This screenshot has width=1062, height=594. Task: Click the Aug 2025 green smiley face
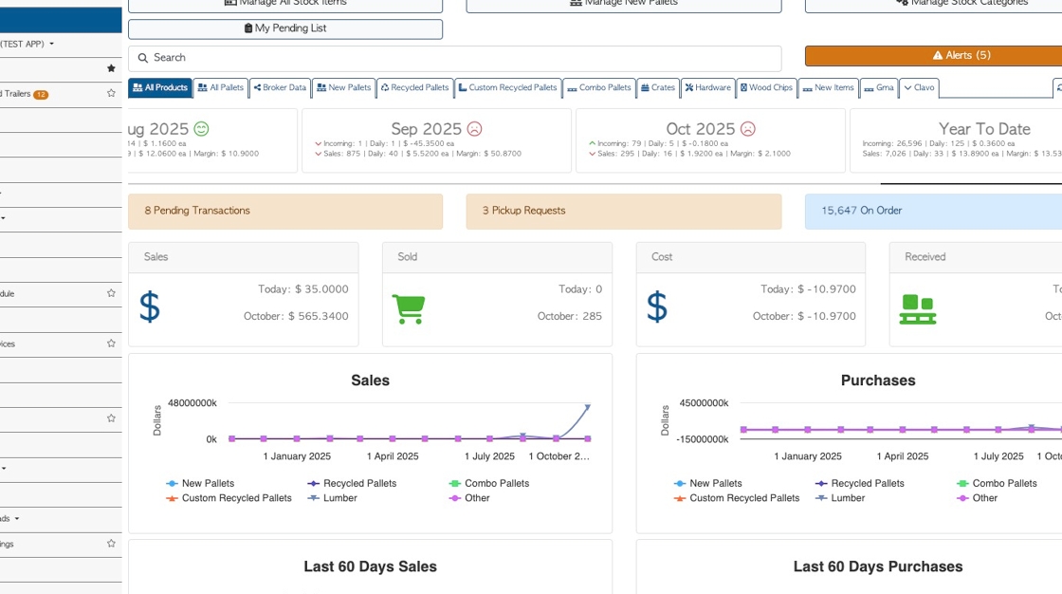point(201,128)
